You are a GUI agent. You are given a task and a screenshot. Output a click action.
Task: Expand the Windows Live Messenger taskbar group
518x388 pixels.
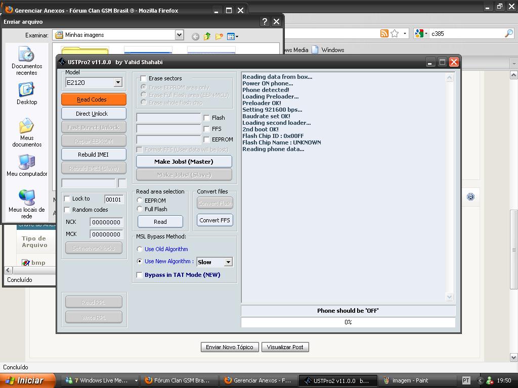click(136, 380)
